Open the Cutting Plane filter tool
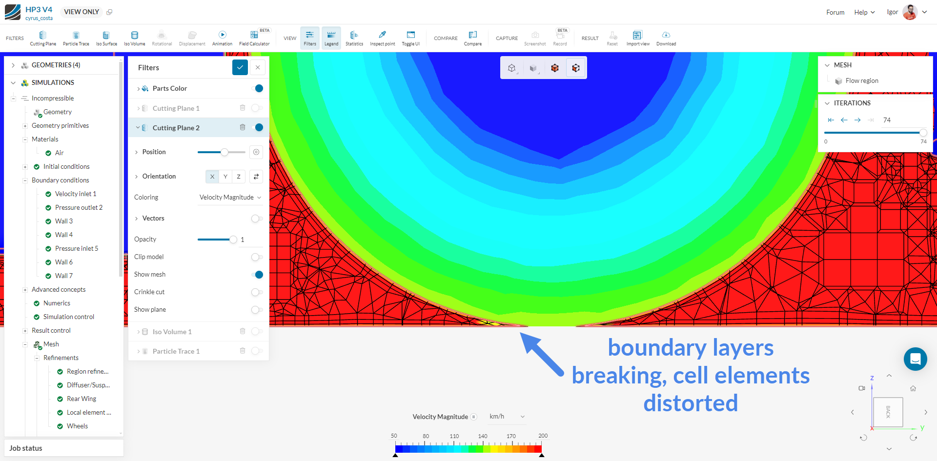 [x=43, y=38]
